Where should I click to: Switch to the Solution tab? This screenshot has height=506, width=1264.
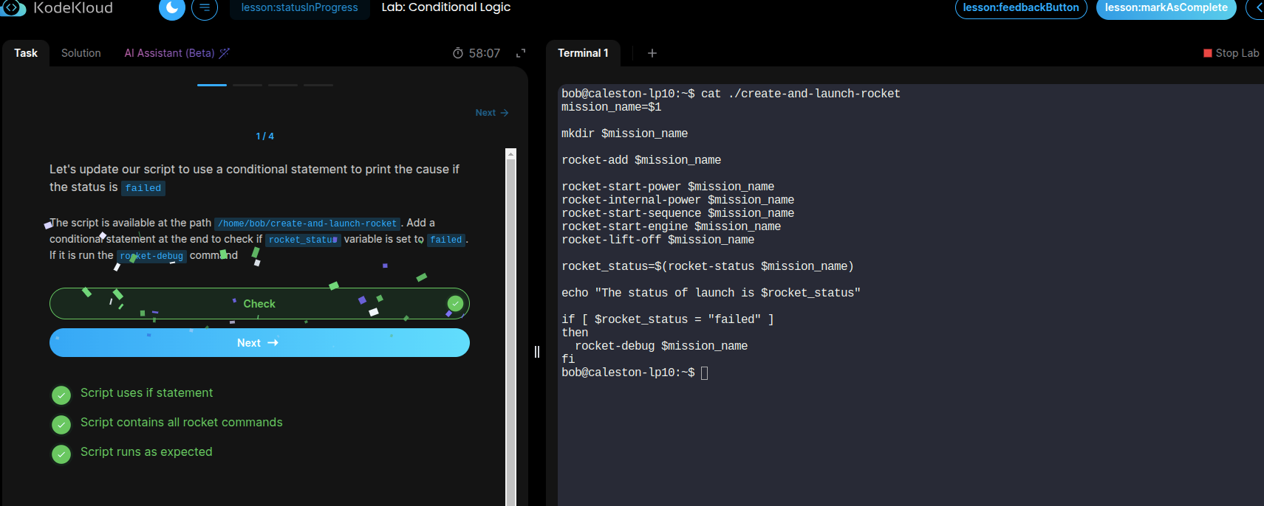click(81, 53)
